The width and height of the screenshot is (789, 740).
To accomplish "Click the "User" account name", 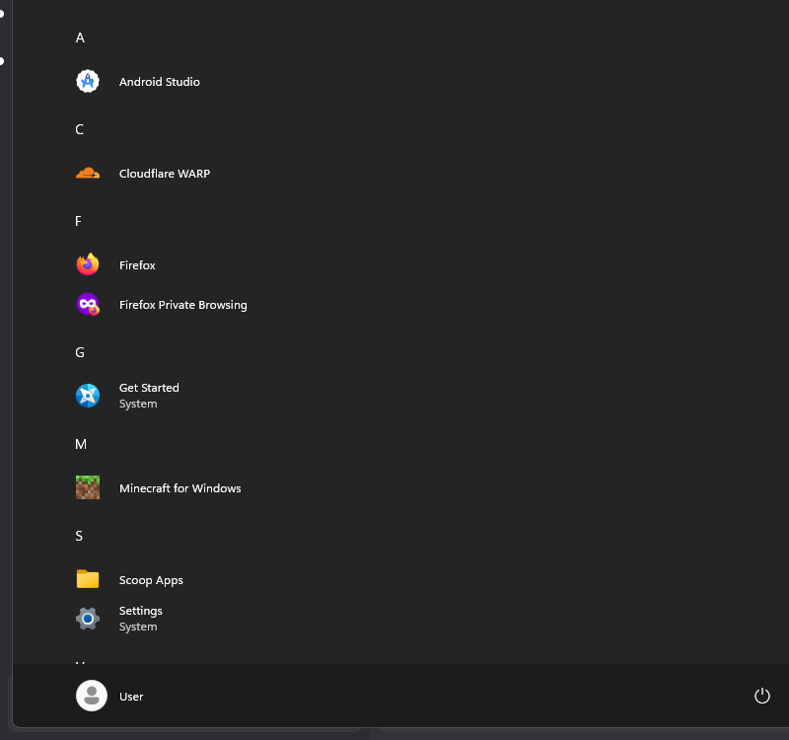I will click(x=131, y=697).
